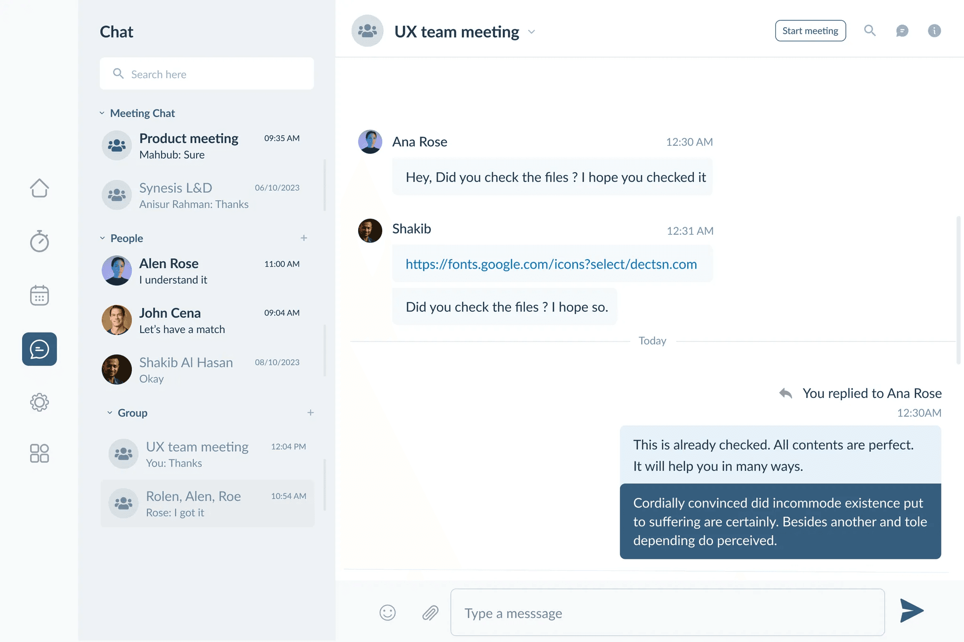Open the UX team meeting title dropdown

(x=531, y=32)
